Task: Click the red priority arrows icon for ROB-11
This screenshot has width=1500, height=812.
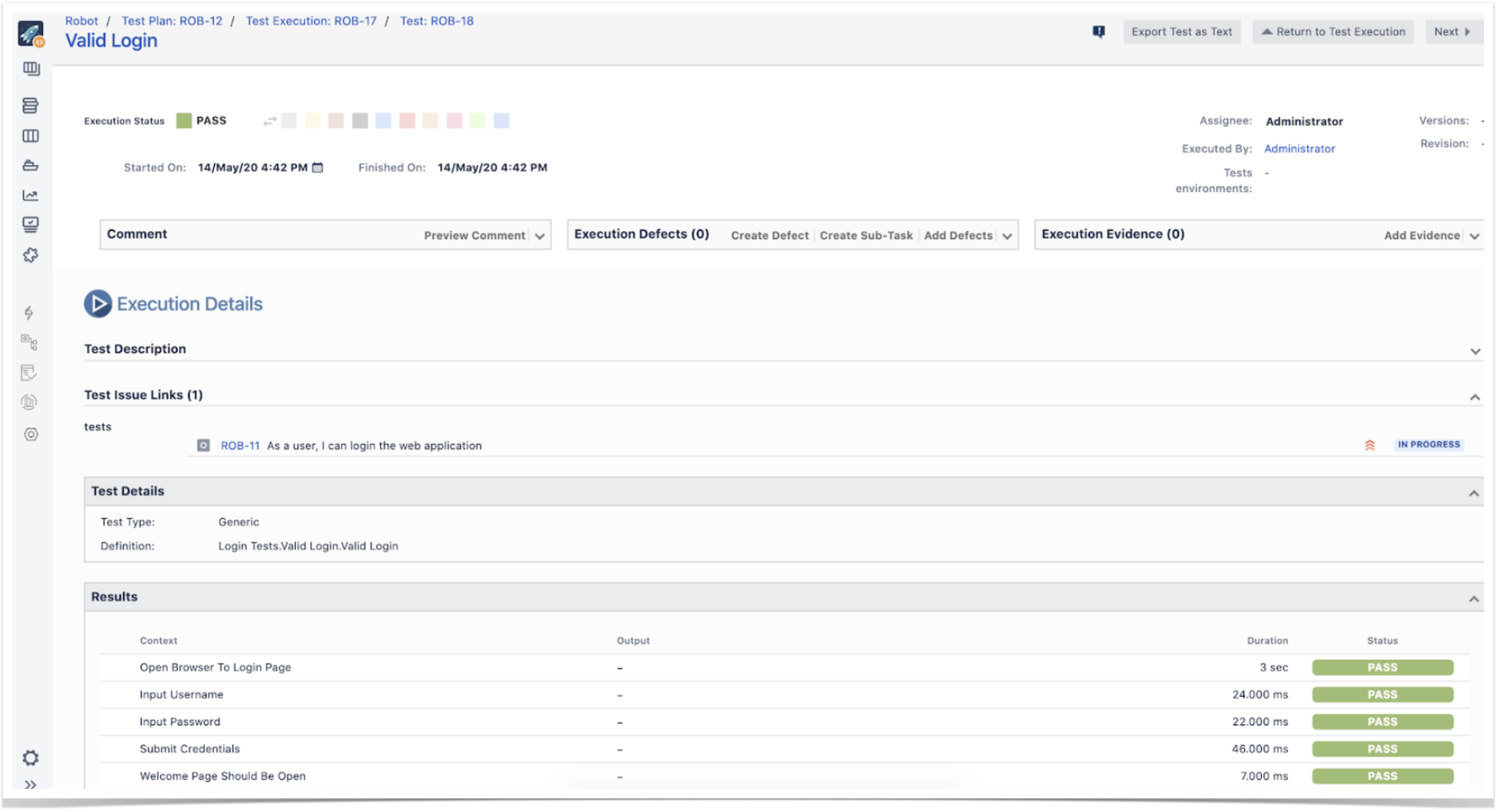Action: point(1370,445)
